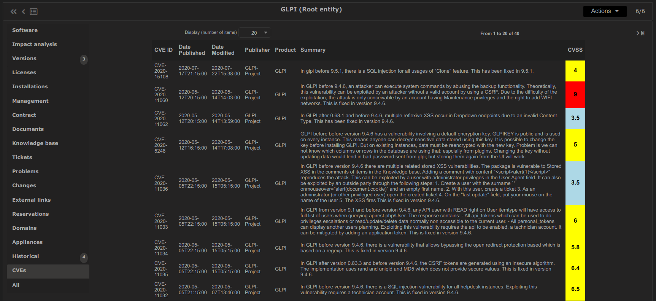The image size is (656, 301).
Task: Click the Date Modified column header
Action: pyautogui.click(x=223, y=50)
